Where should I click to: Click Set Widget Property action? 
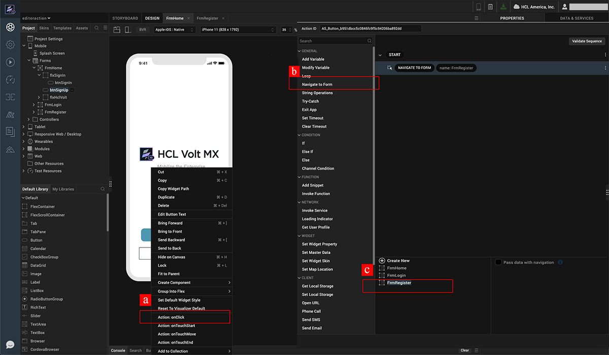pos(319,244)
